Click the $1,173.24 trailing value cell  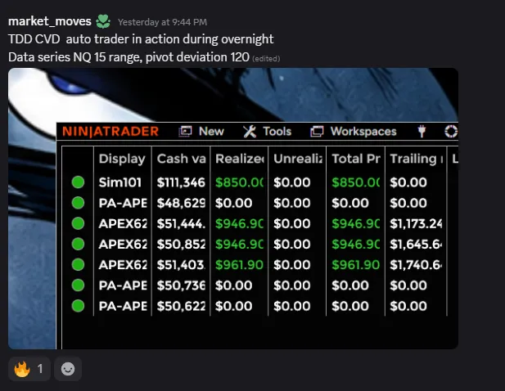click(x=416, y=223)
